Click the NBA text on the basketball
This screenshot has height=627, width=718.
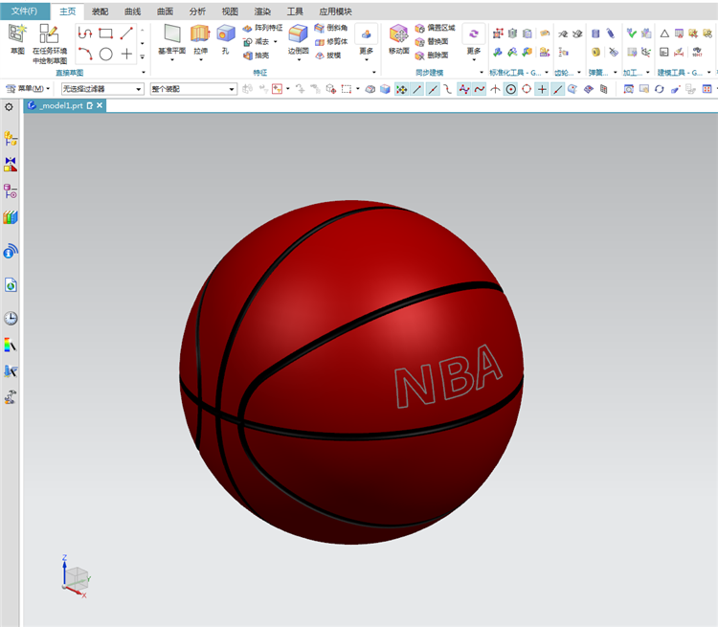coord(448,376)
